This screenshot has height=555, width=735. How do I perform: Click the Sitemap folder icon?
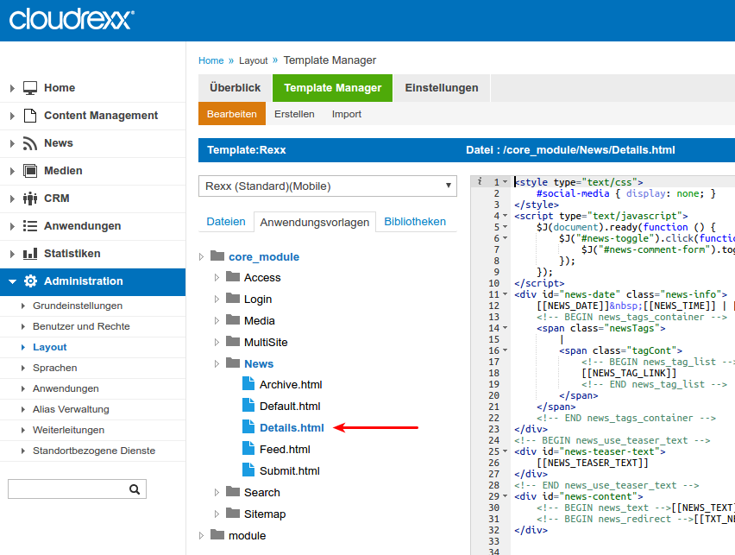click(x=233, y=513)
